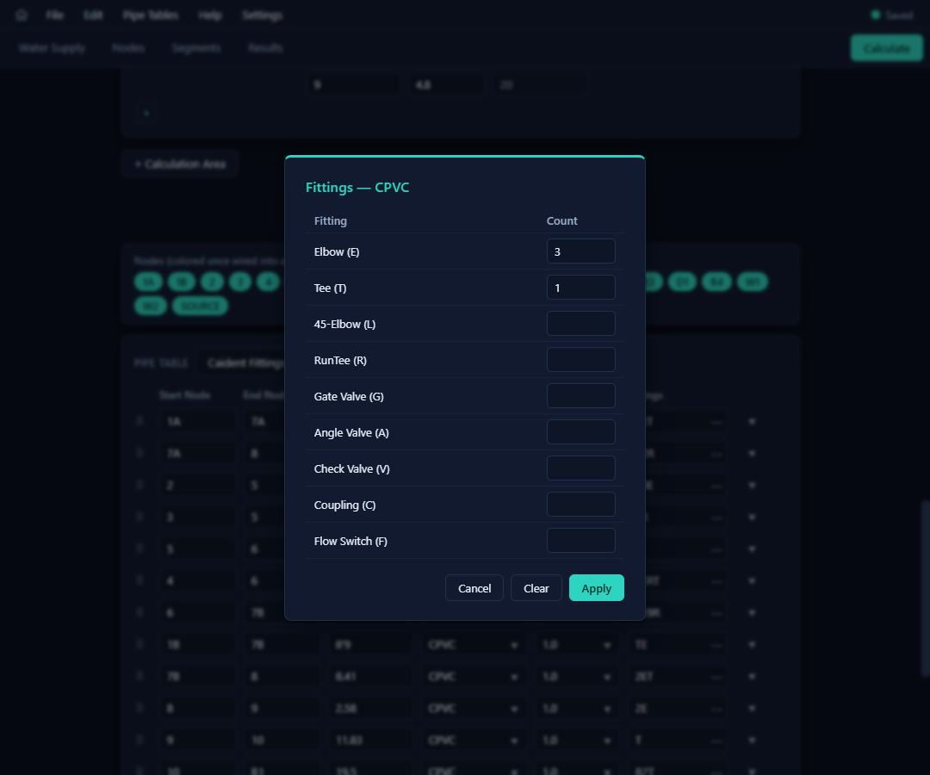Focus the 45-Elbow (L) count box
930x775 pixels.
(580, 323)
